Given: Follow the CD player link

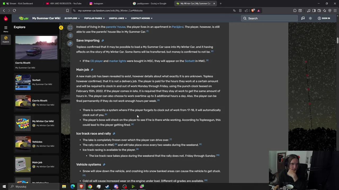Looking at the screenshot, I should (96, 61).
